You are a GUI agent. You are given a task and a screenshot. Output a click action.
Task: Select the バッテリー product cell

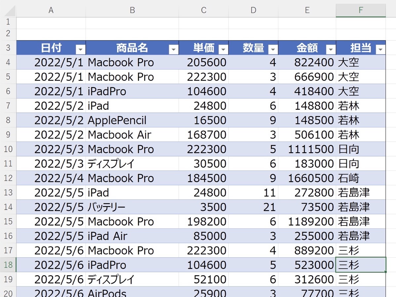132,207
